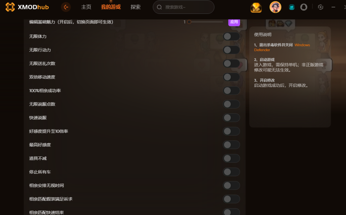Screen dimensions: 346x215
Task: Open the user avatar profile
Action: (x=275, y=7)
